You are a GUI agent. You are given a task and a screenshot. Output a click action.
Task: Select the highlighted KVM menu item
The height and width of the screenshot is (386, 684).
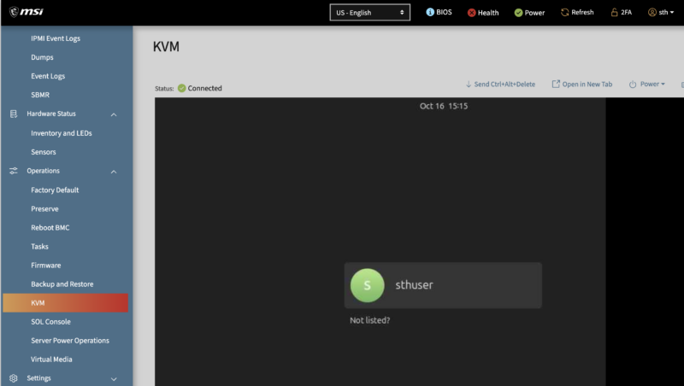66,303
